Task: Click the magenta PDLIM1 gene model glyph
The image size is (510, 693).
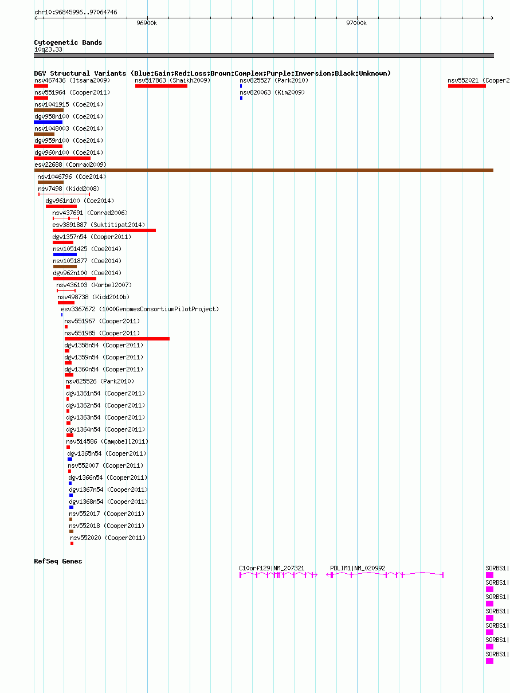Action: coord(385,574)
